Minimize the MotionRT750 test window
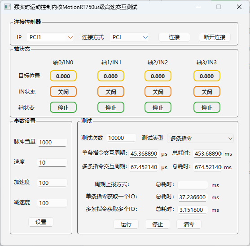 point(198,7)
